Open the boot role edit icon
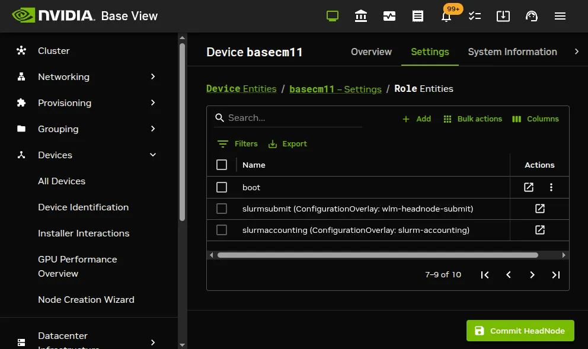588x349 pixels. (528, 187)
